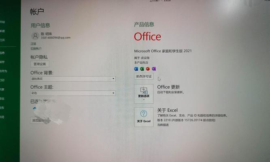The width and height of the screenshot is (270, 162).
Task: Click the Microsoft Office 家庭和学生版 2021 text
Action: tap(163, 51)
